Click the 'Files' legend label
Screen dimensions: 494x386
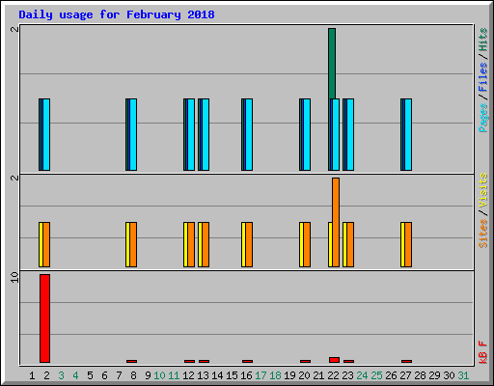pos(483,77)
